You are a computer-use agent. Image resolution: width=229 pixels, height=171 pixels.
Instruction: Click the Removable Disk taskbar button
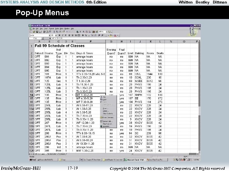click(x=47, y=160)
